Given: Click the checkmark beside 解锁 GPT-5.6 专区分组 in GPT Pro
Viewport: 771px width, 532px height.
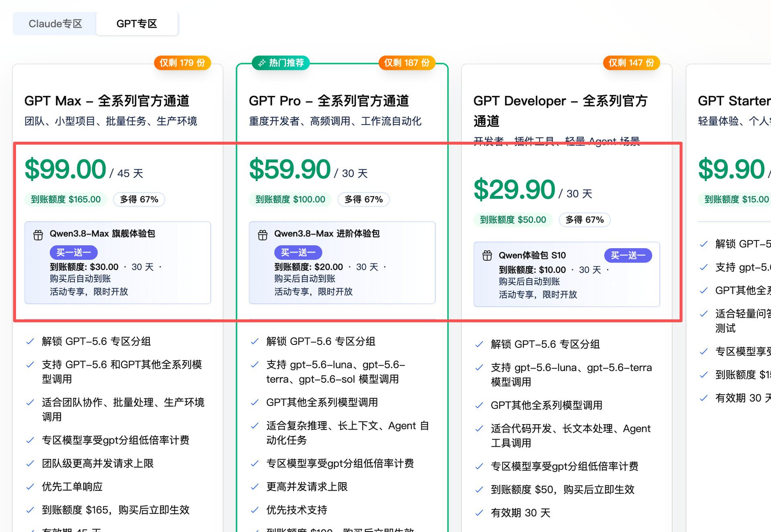Looking at the screenshot, I should (255, 342).
